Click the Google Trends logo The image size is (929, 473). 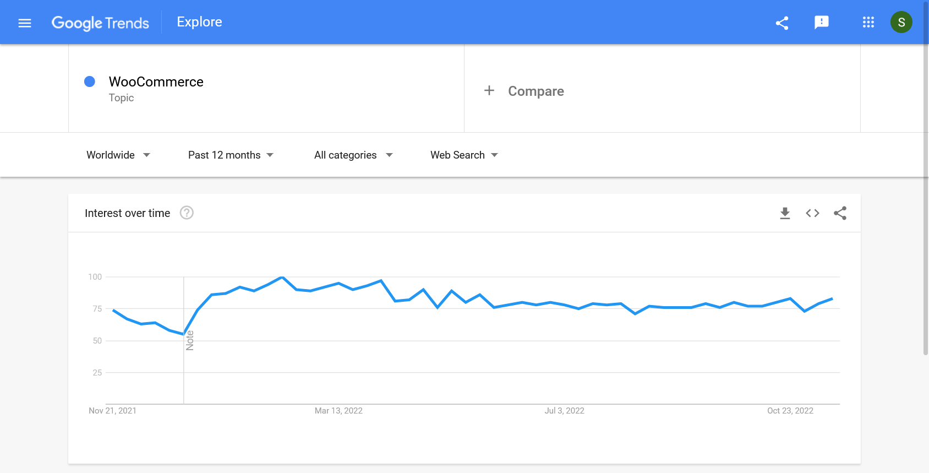100,23
